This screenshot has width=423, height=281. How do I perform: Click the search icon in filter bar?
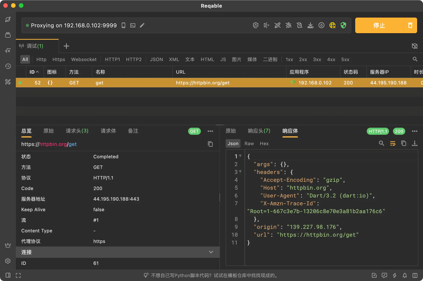[x=415, y=59]
